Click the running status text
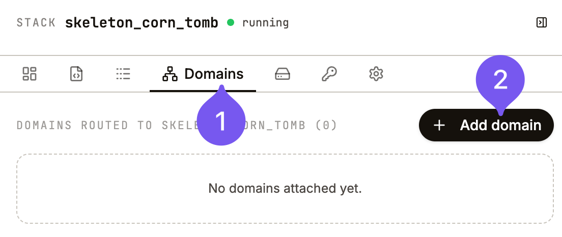Screen dimensions: 562x237 coord(266,23)
